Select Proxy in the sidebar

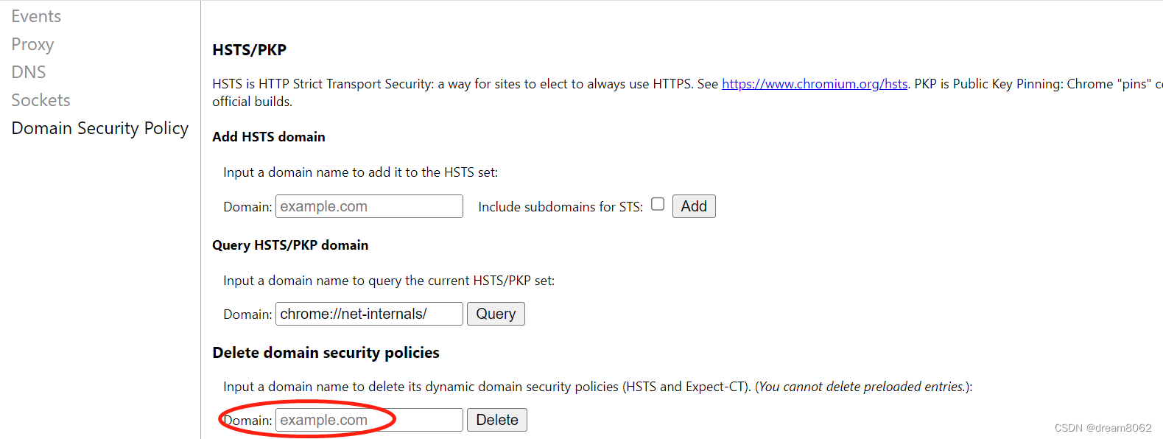[x=32, y=43]
